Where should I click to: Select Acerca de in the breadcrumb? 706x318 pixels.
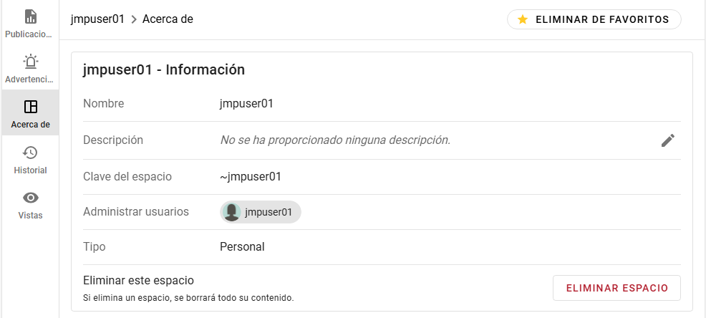coord(168,19)
